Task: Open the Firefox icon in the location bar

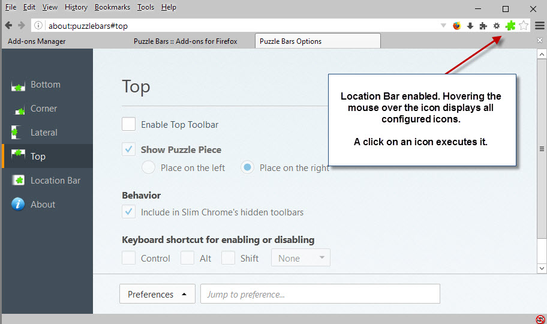Action: 456,25
